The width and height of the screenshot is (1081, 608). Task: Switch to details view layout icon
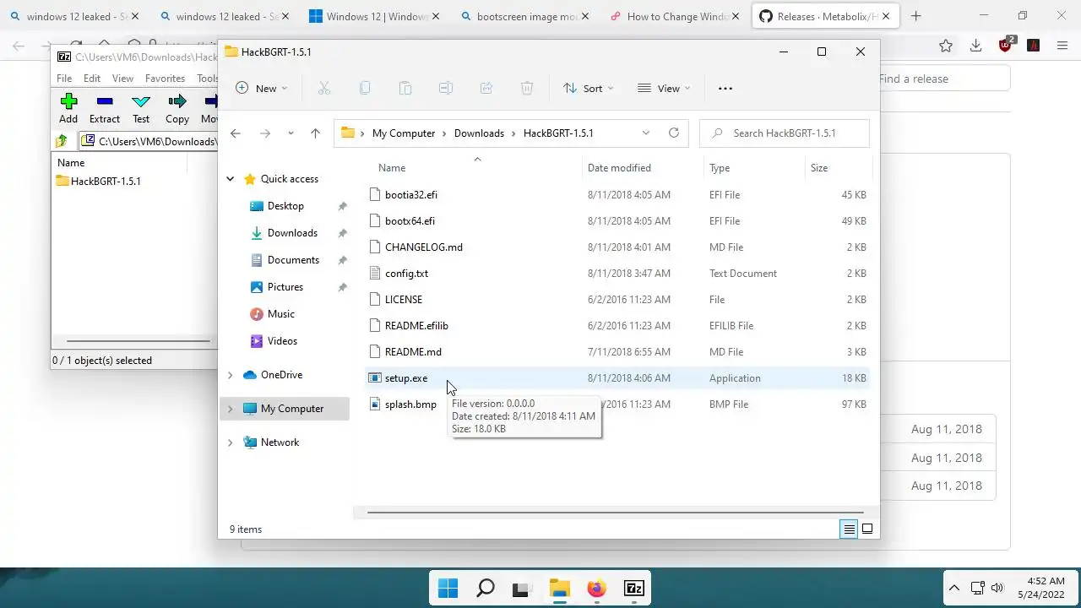pyautogui.click(x=849, y=529)
